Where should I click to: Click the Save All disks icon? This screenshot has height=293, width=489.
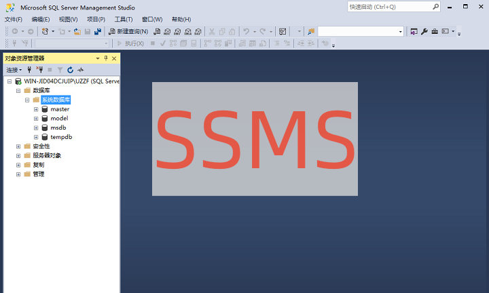[98, 31]
